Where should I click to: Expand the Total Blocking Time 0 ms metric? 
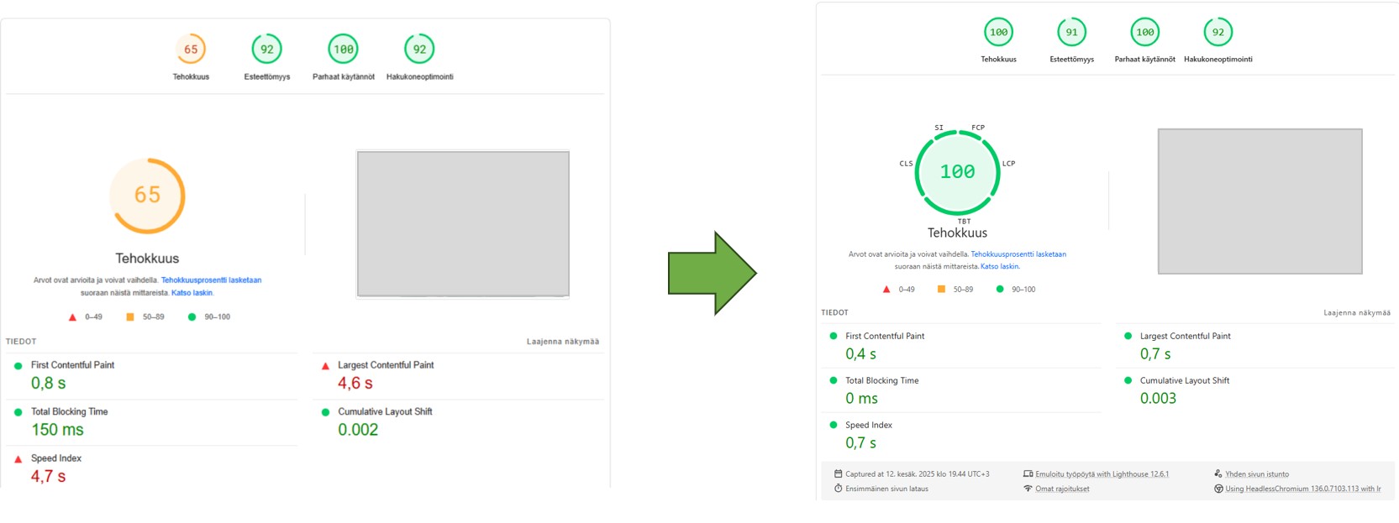point(961,390)
